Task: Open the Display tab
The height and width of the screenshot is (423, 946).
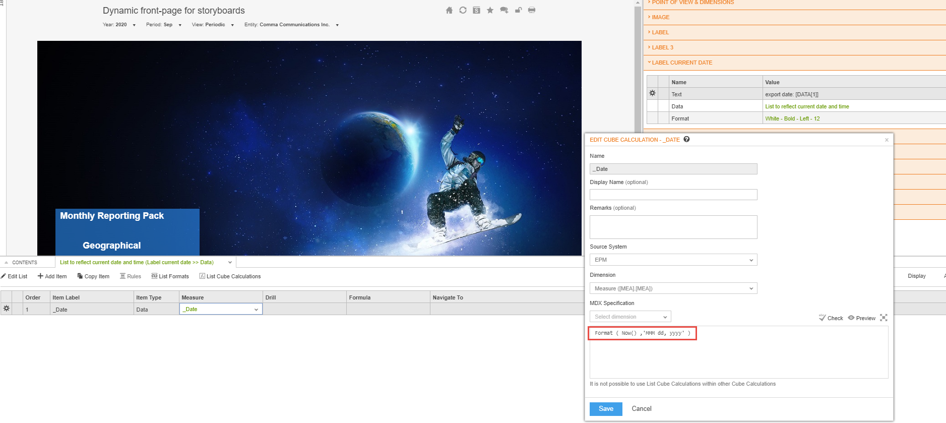Action: coord(917,276)
